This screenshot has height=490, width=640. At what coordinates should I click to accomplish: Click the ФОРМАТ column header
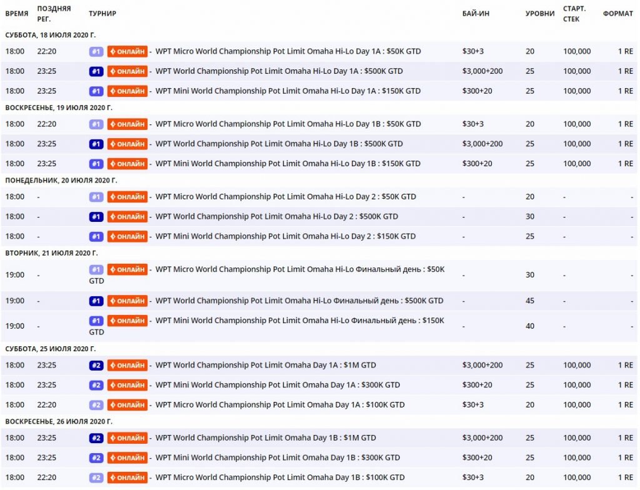pos(617,14)
